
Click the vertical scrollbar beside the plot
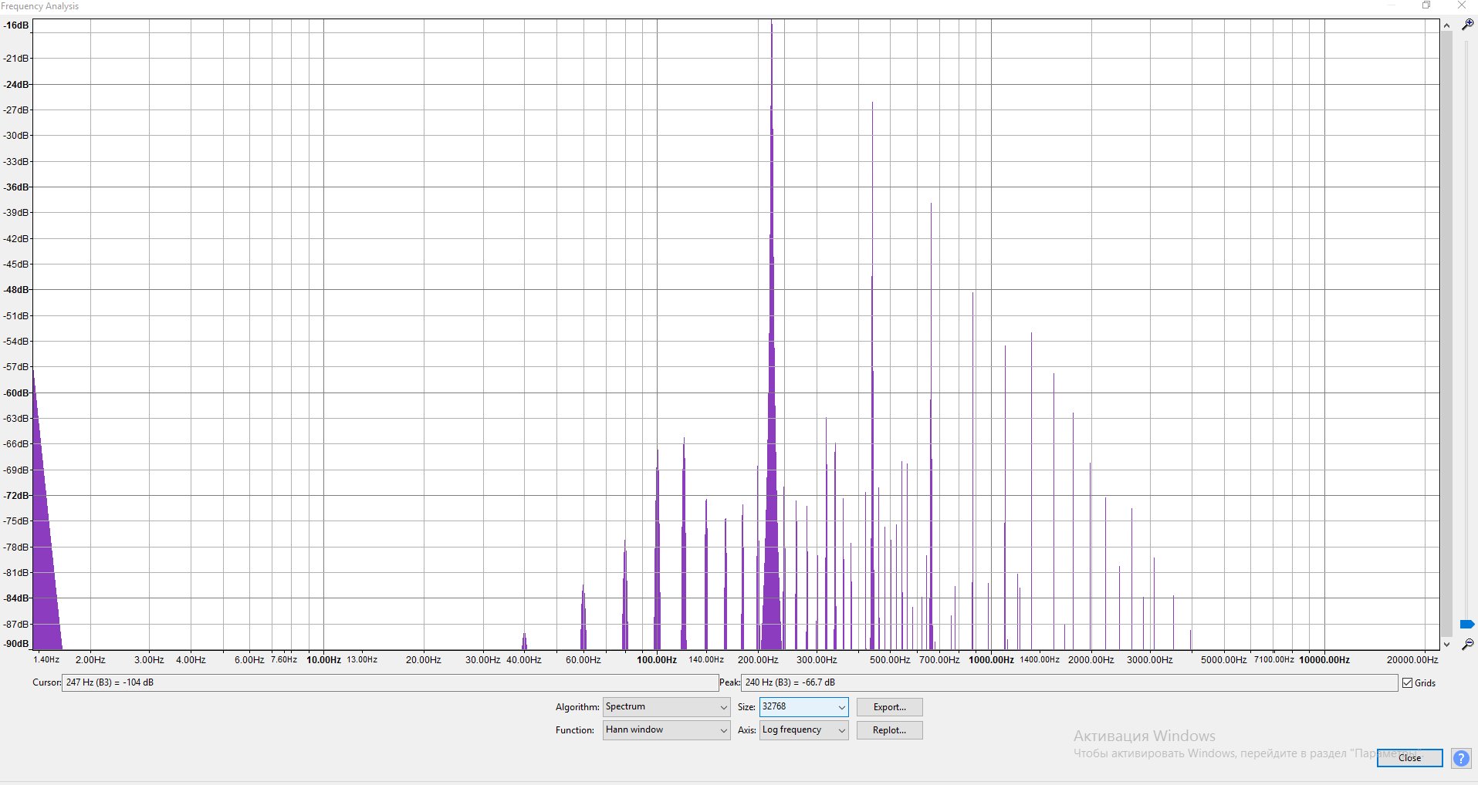pos(1446,332)
